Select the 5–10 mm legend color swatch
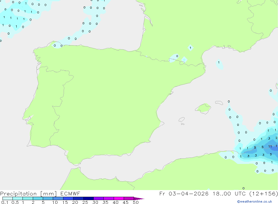278x204 pixels. [48, 198]
